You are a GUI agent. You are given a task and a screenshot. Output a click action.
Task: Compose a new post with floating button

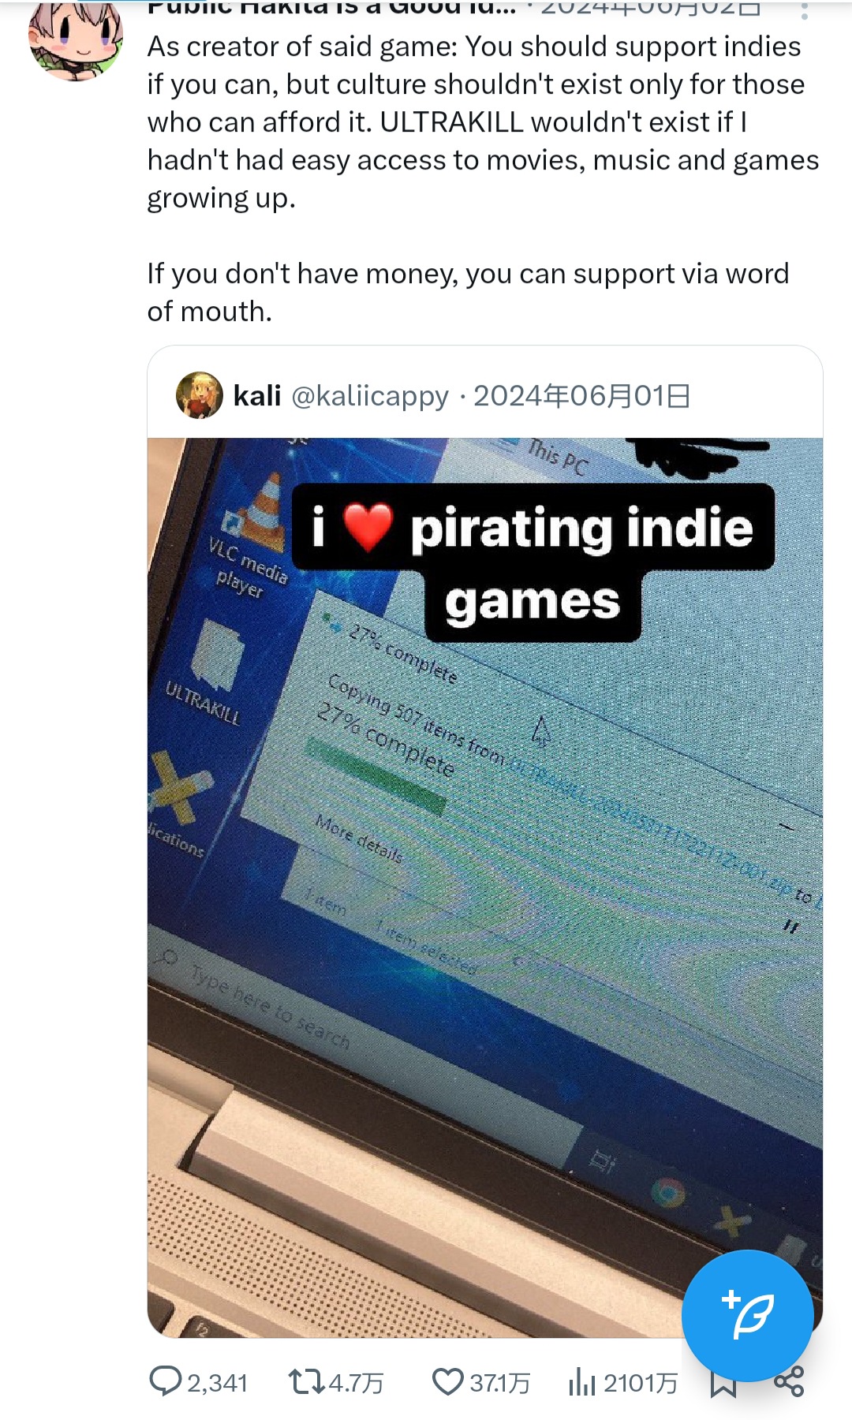point(747,1315)
